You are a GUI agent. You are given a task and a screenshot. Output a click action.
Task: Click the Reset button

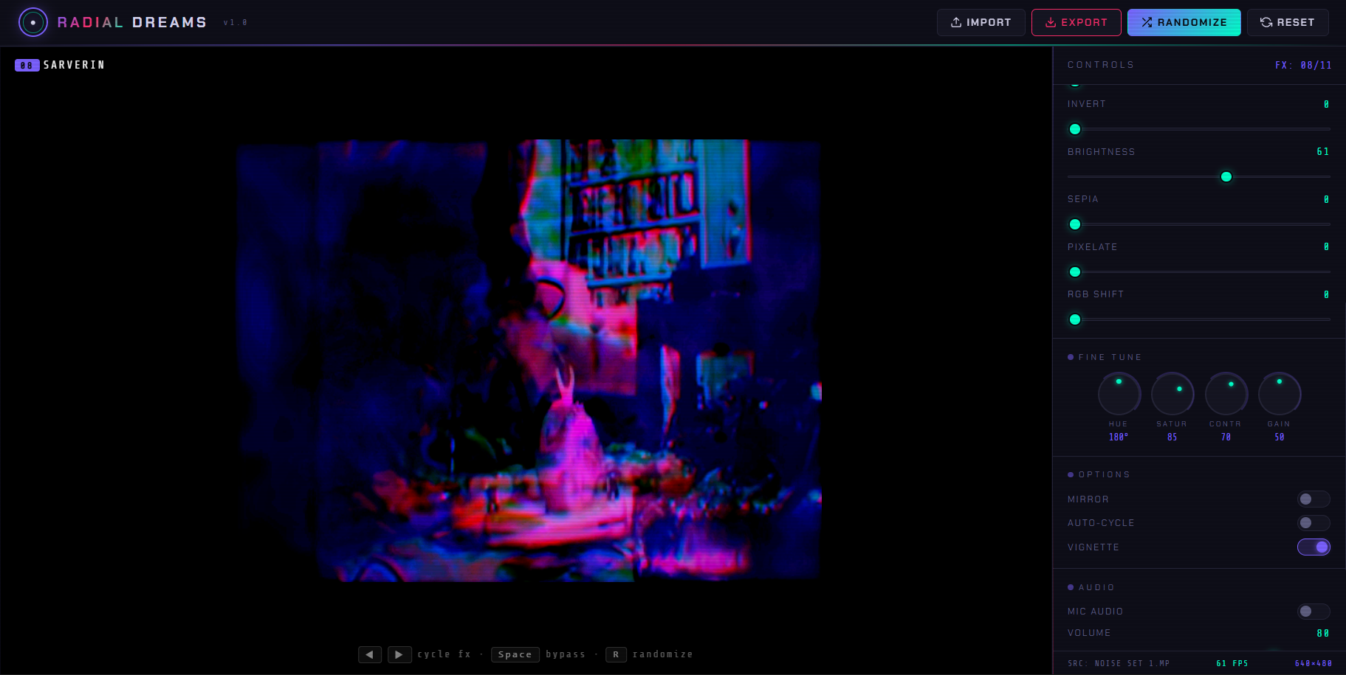click(x=1287, y=22)
